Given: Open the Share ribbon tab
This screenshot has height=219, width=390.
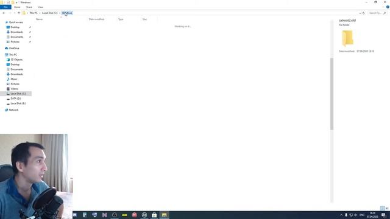Looking at the screenshot, I should click(x=29, y=7).
